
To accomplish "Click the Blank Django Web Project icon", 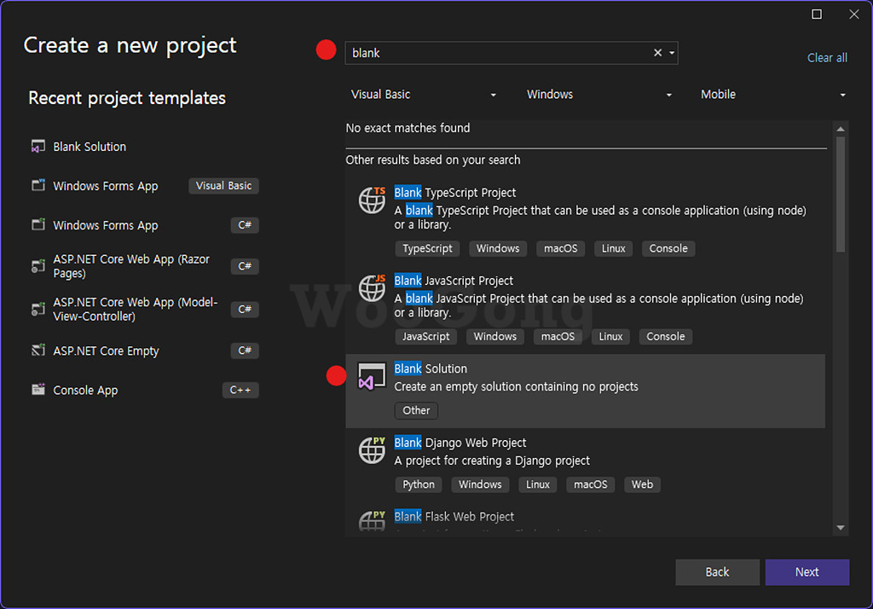I will point(372,450).
